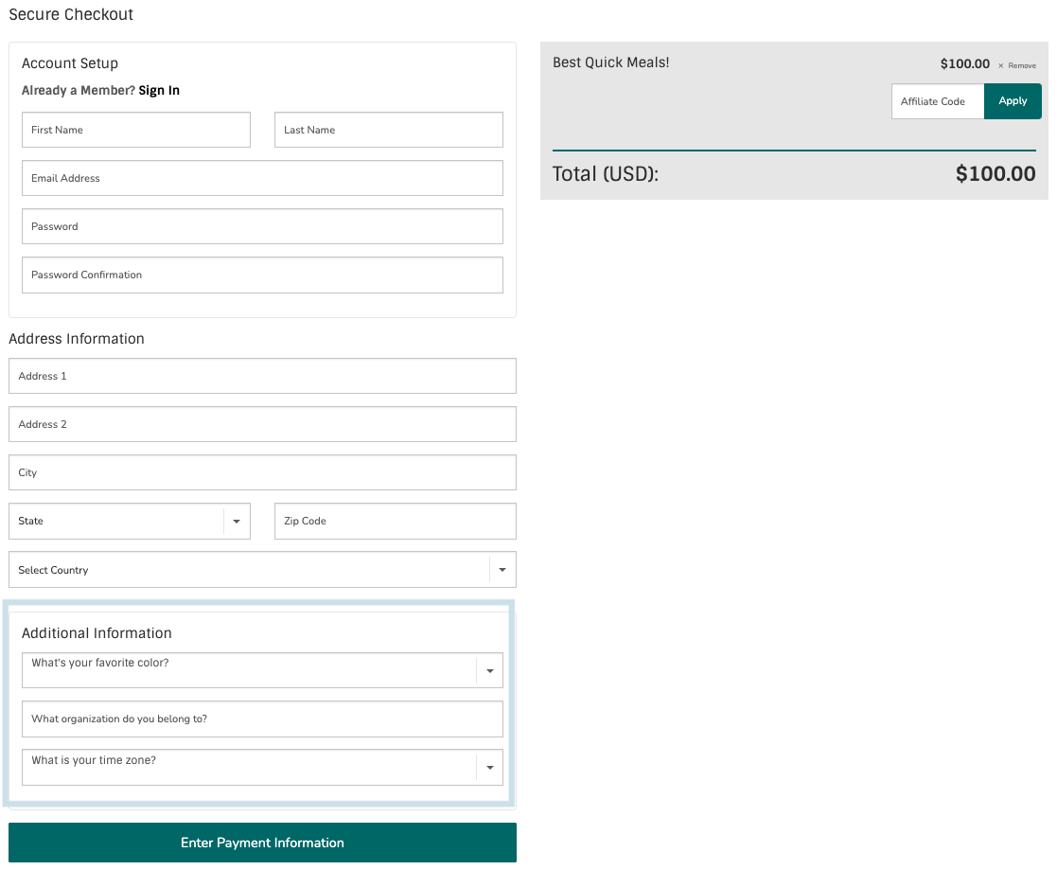Click into the Password field
Screen dimensions: 1057x870
(x=262, y=226)
